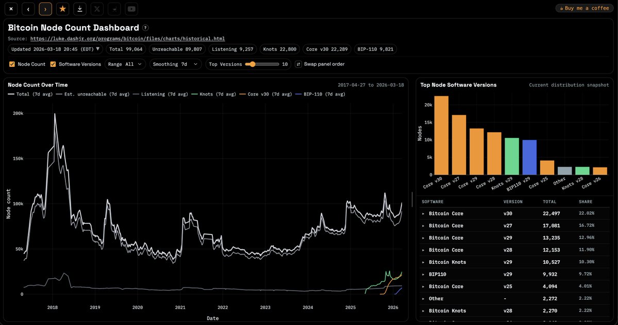Toggle the Listening (7d avg) legend entry

[160, 94]
